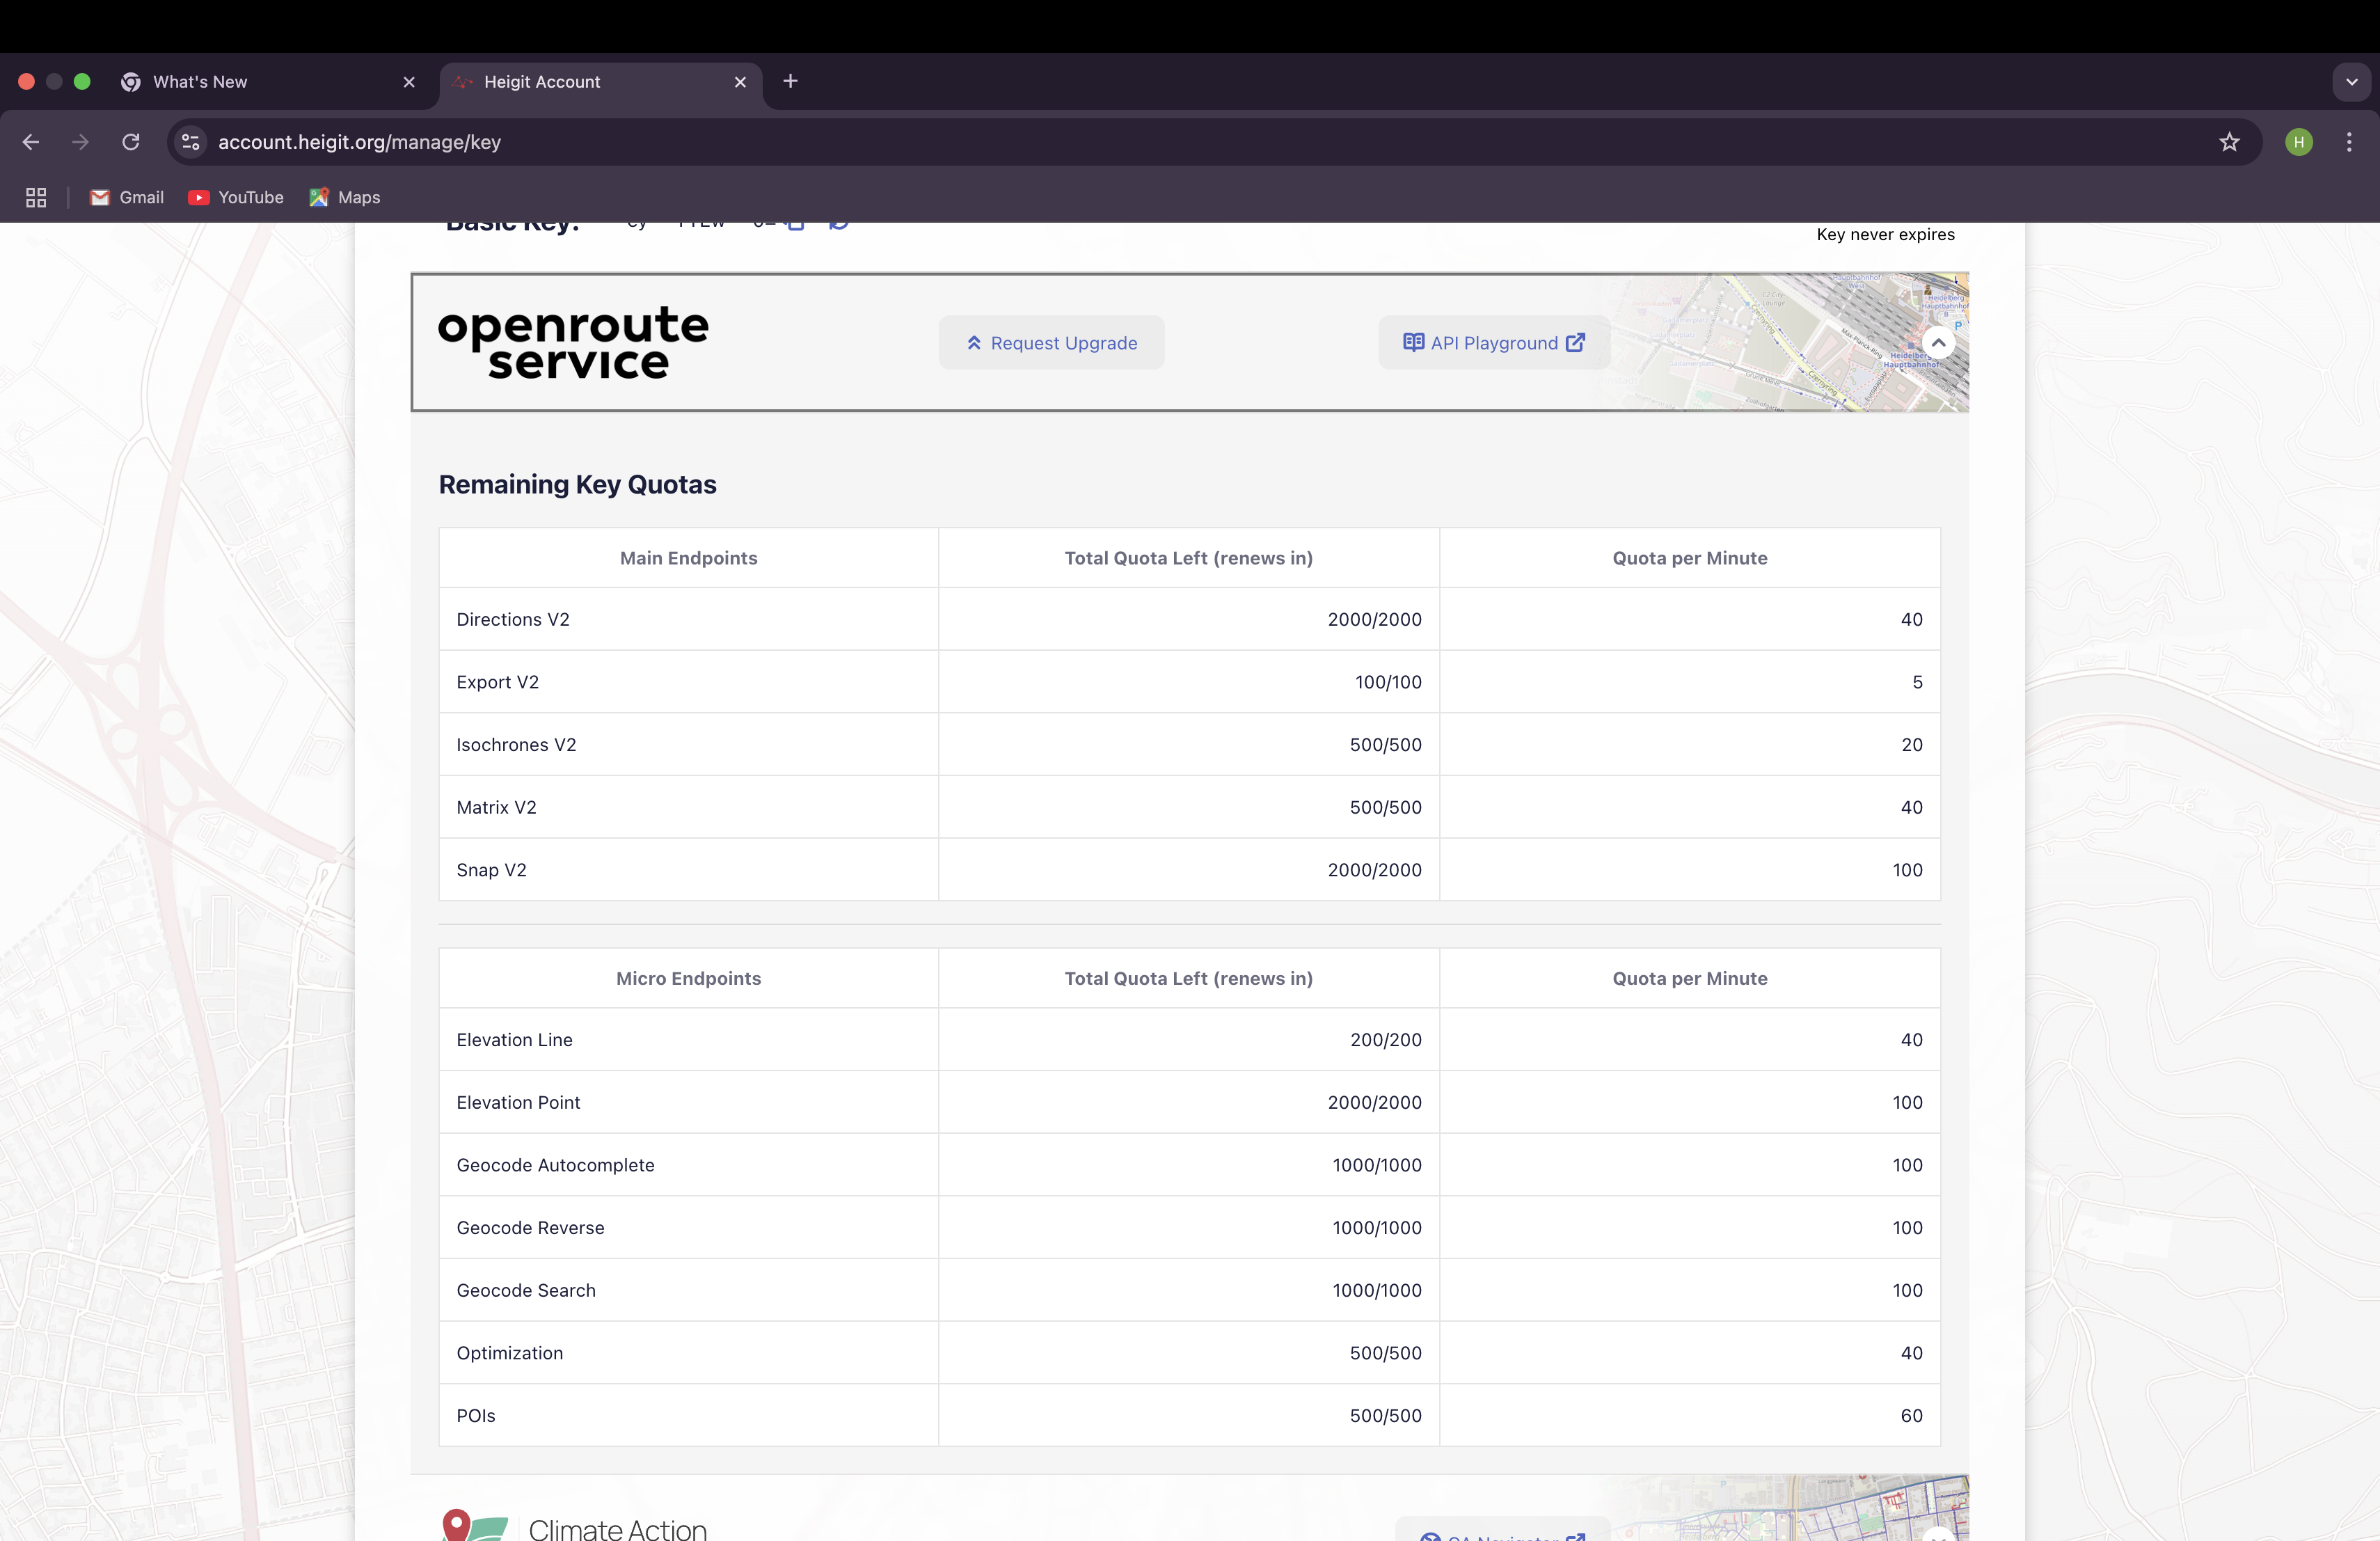The image size is (2380, 1541).
Task: Open a new browser tab
Action: 790,81
